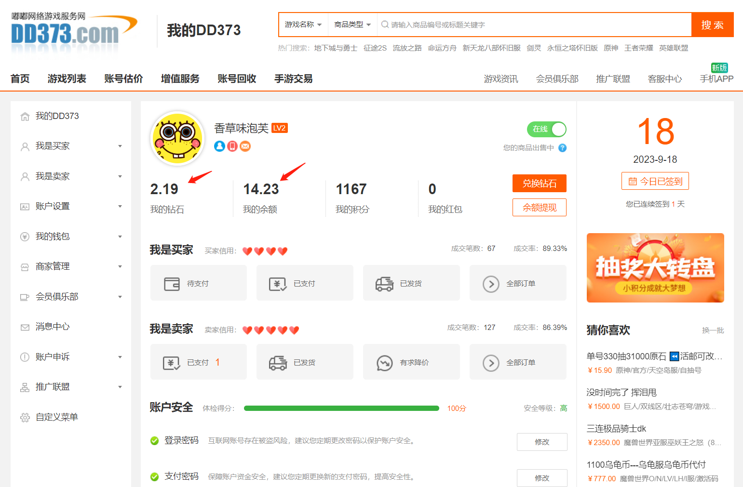The width and height of the screenshot is (743, 487).
Task: Click the blue question mark help icon
Action: click(562, 148)
